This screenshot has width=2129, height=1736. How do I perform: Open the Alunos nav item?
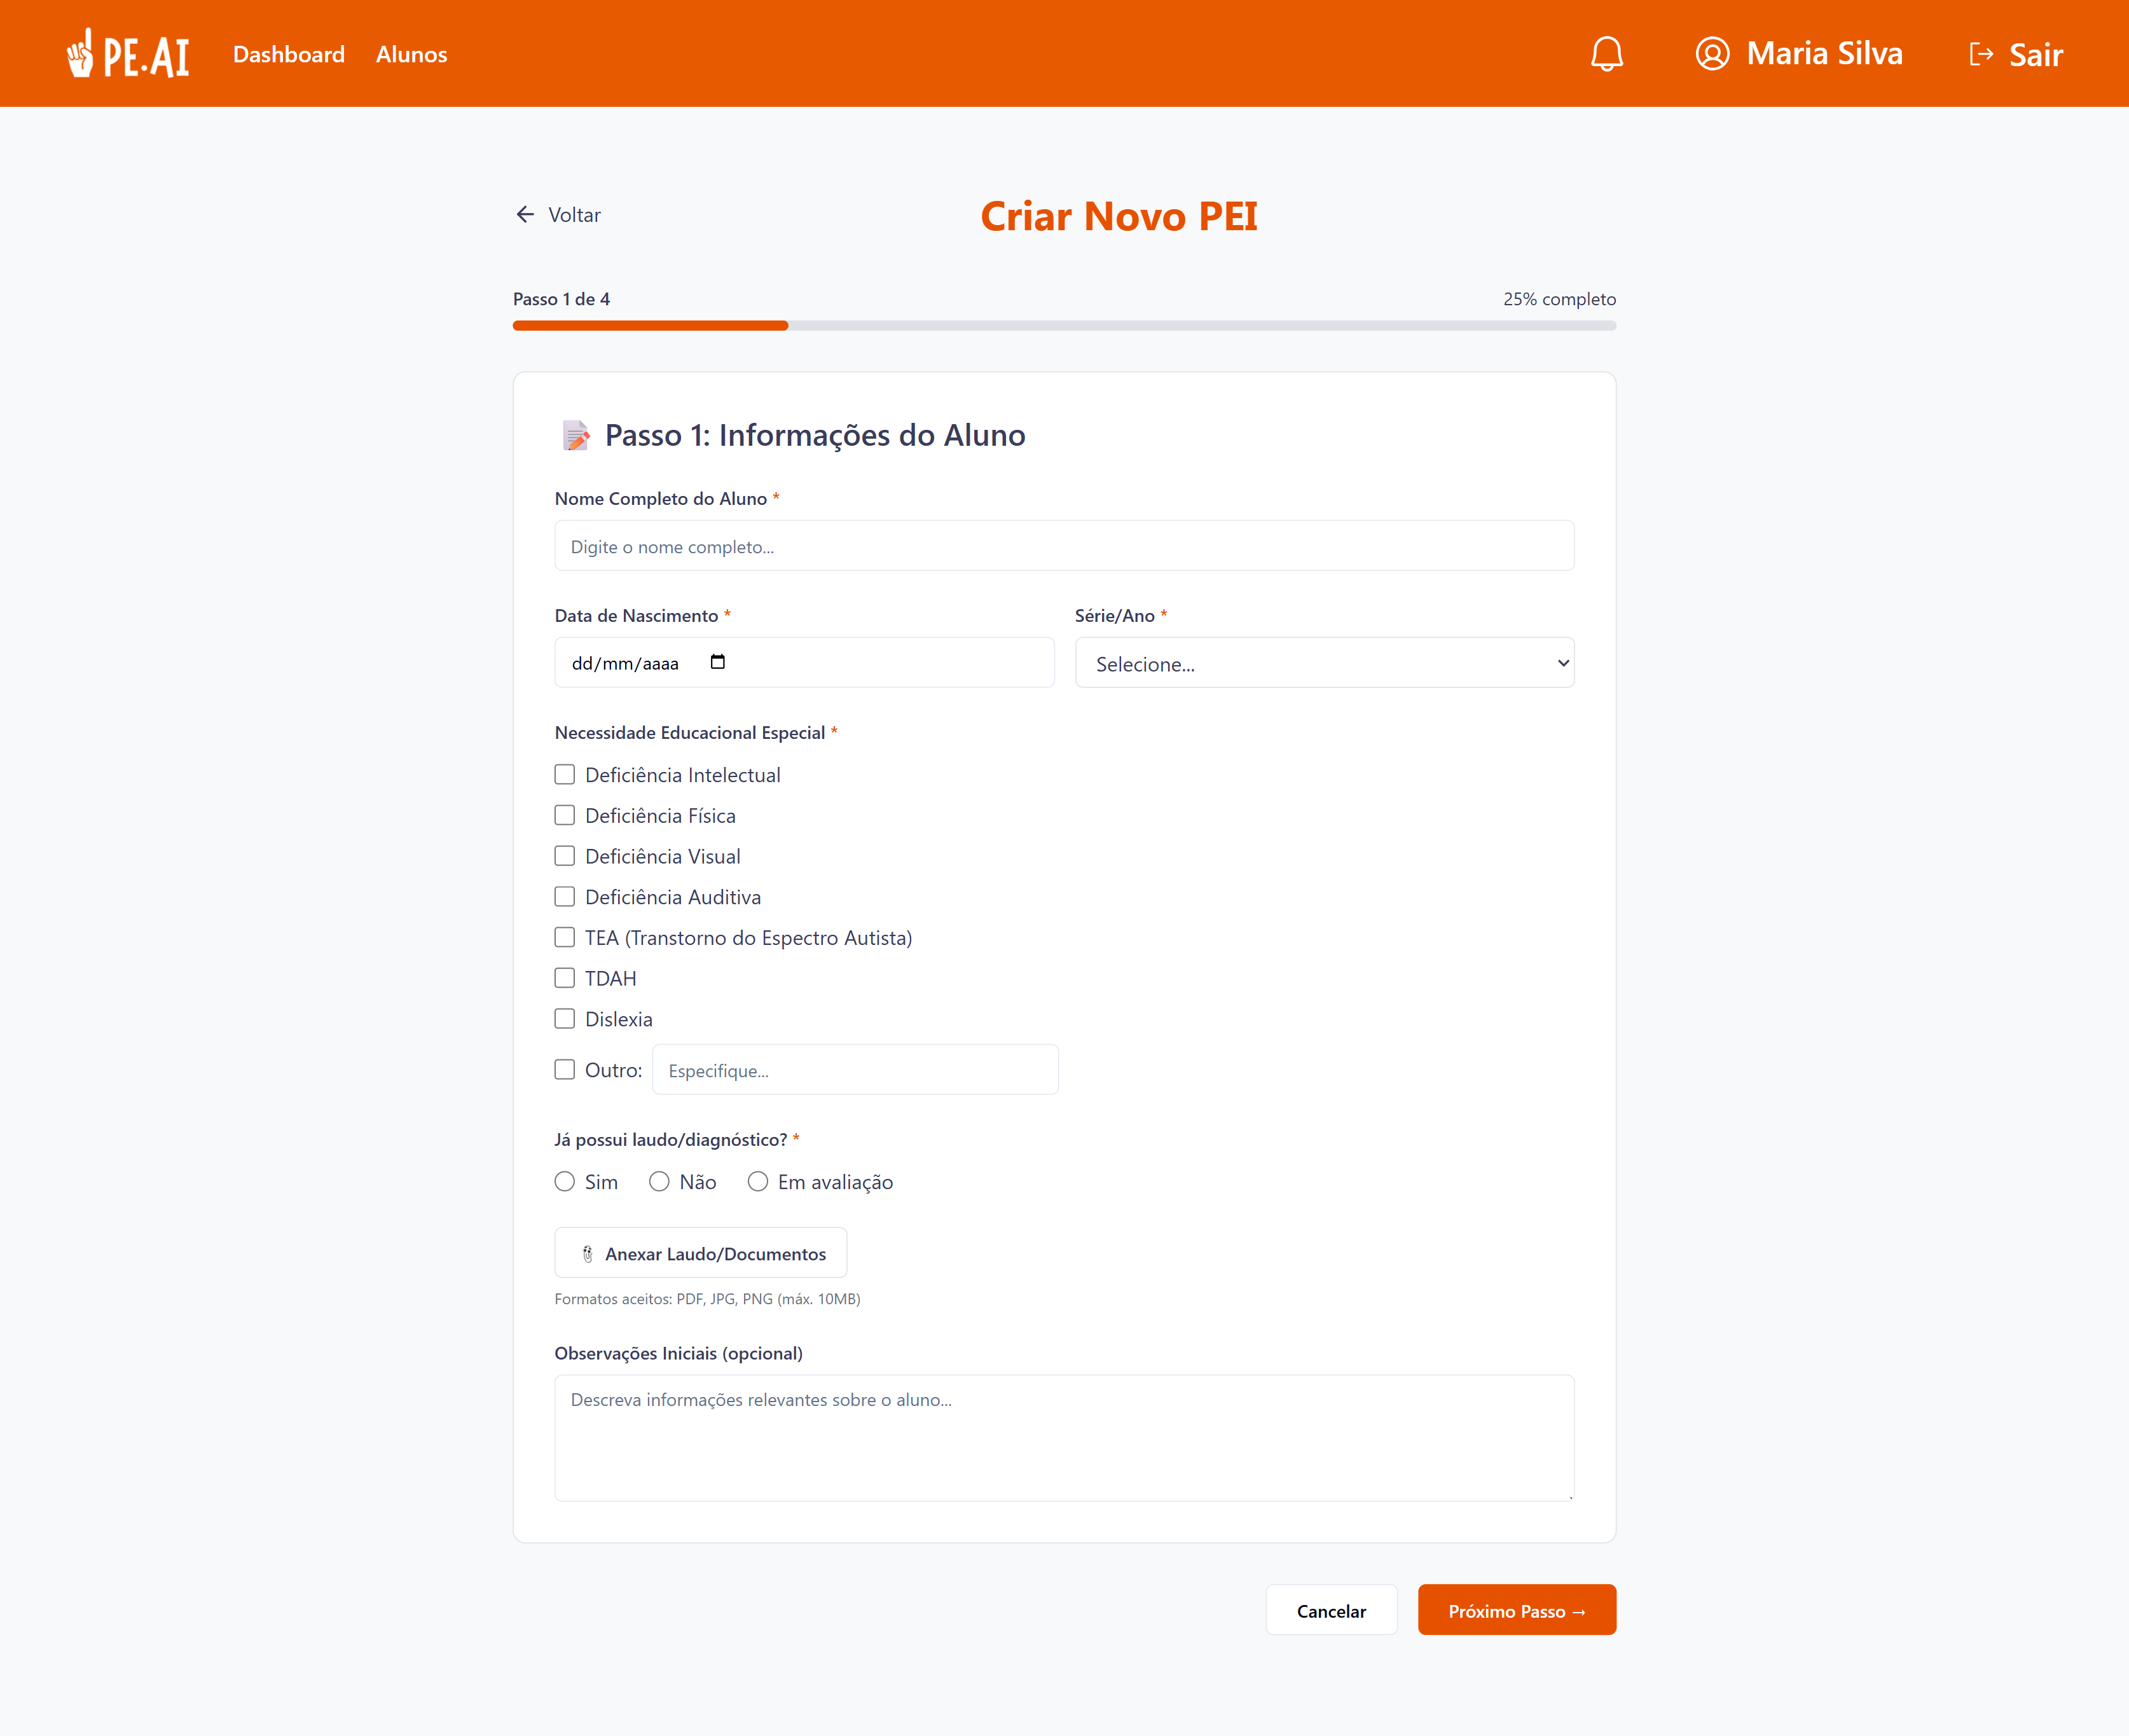pos(411,54)
